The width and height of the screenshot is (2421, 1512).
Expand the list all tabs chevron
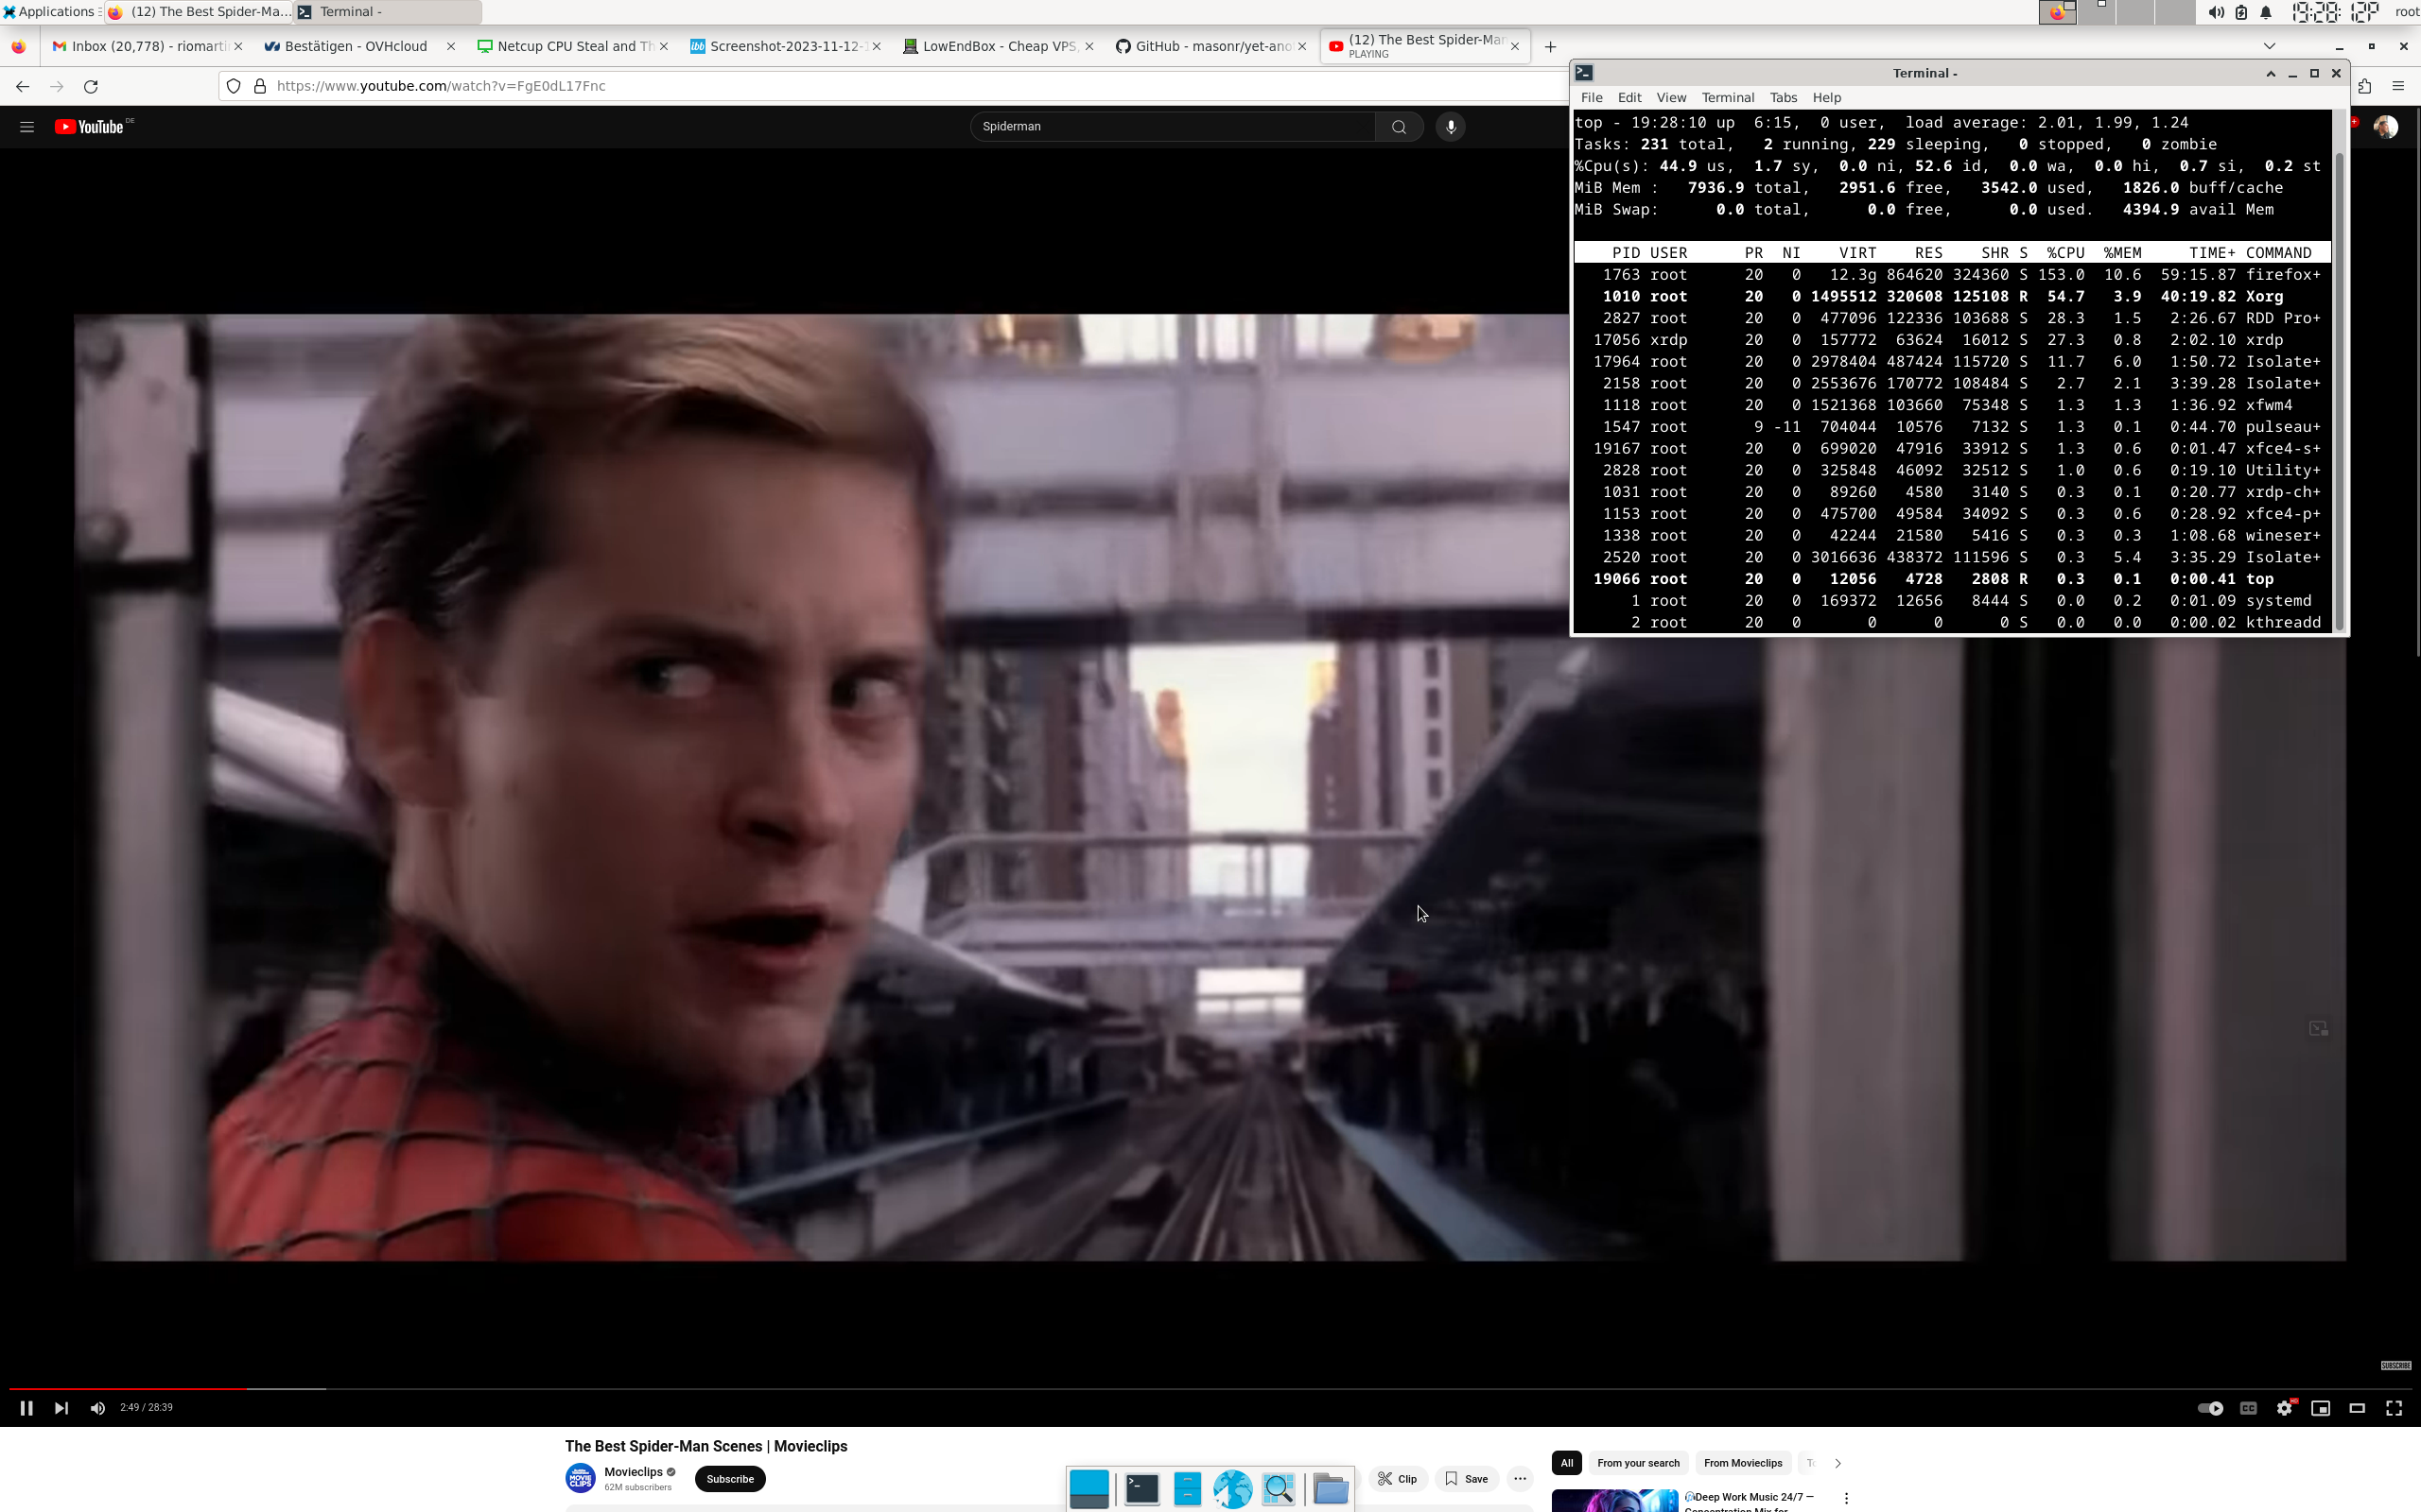coord(2269,46)
